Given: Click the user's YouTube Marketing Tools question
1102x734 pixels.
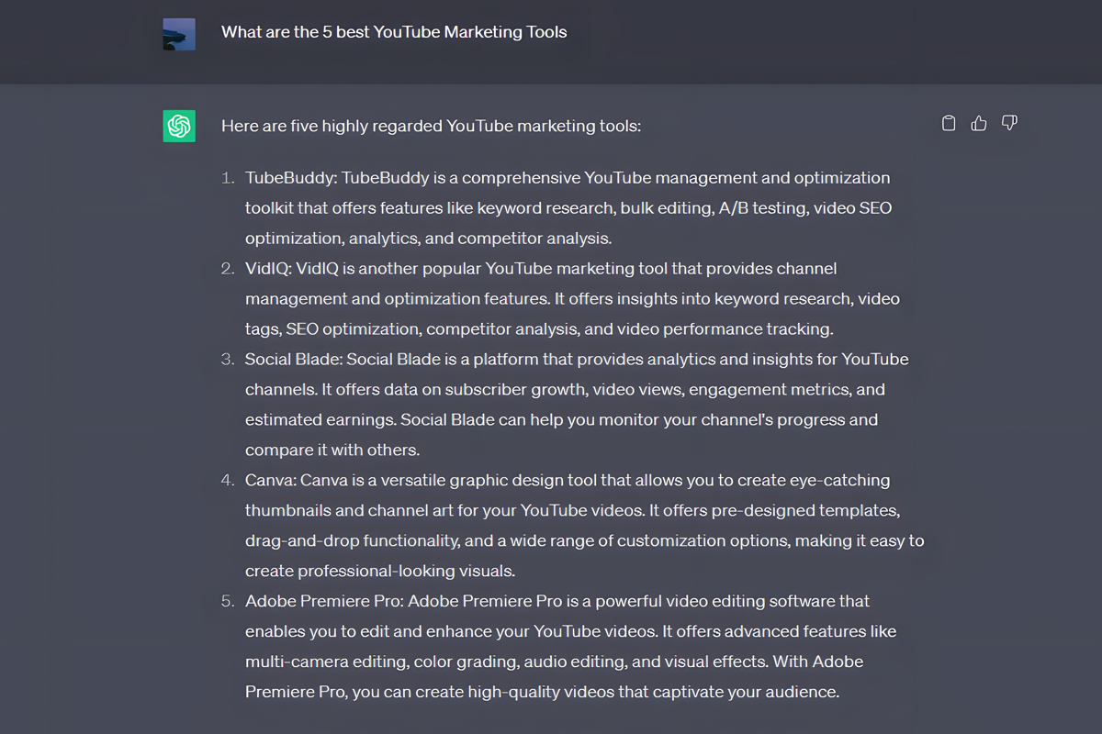Looking at the screenshot, I should tap(394, 32).
